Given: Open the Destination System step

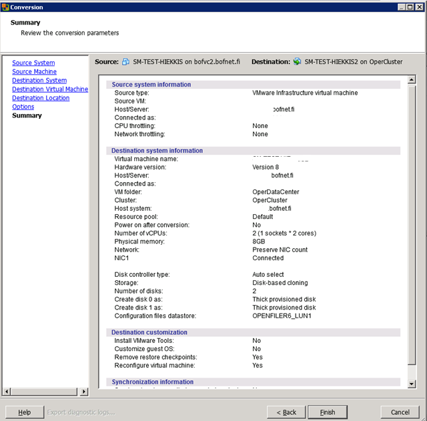Looking at the screenshot, I should coord(39,80).
